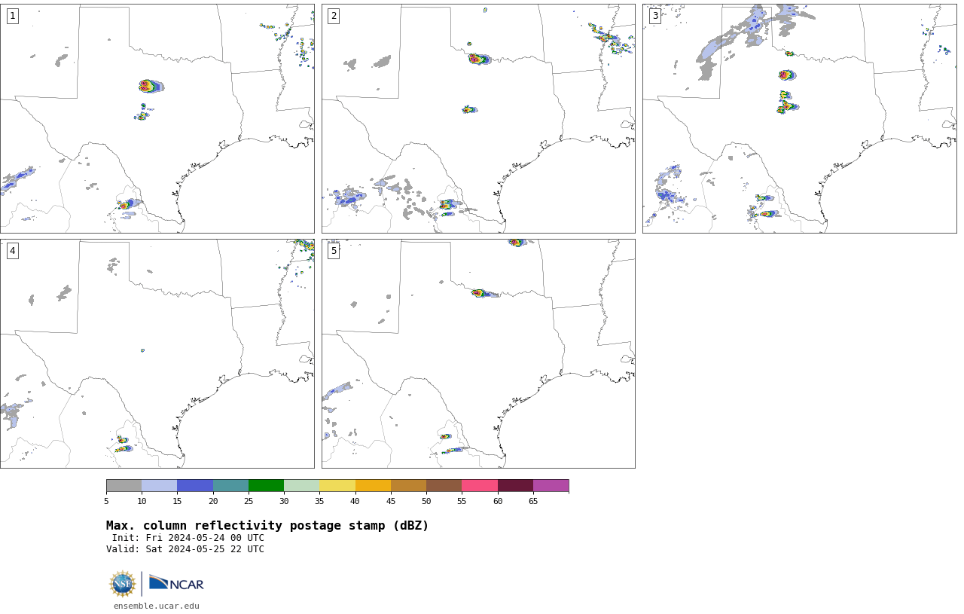This screenshot has width=964, height=614.
Task: Click the gray 5-10 dBZ color swatch
Action: [x=124, y=485]
